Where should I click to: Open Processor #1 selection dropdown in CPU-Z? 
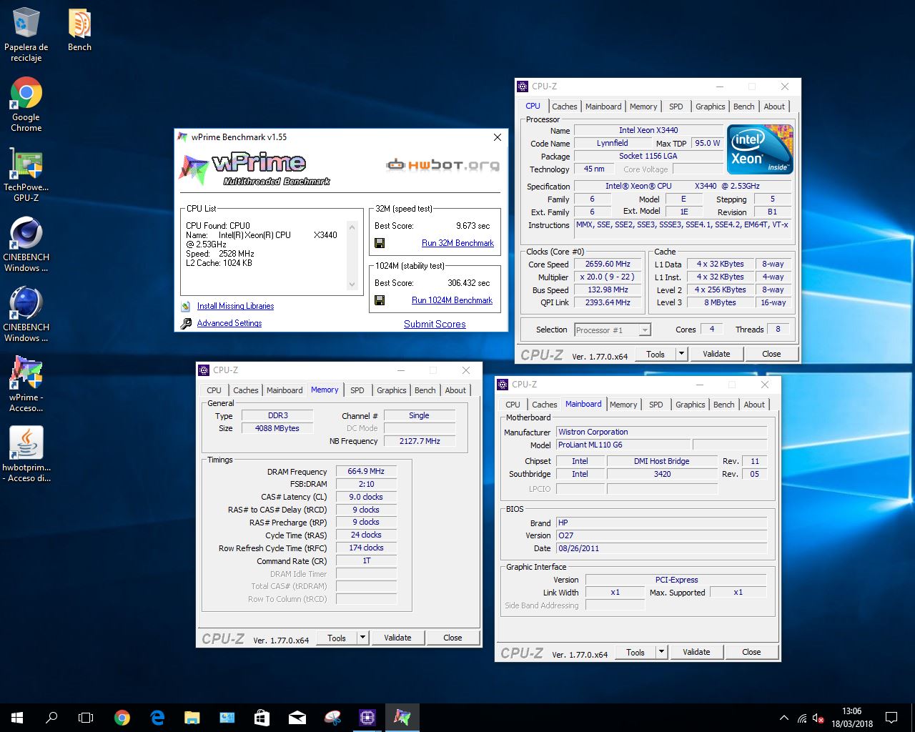point(613,330)
